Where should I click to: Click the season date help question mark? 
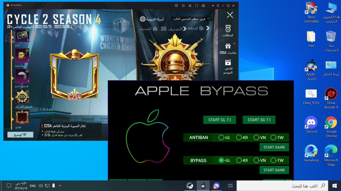[x=74, y=27]
